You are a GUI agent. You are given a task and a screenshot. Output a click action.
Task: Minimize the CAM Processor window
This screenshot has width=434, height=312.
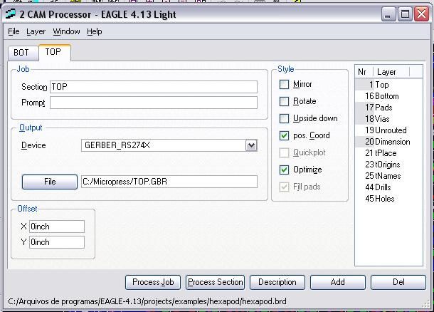coord(388,14)
